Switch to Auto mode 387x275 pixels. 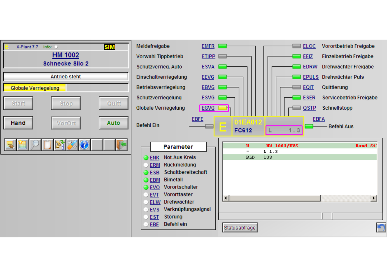coord(113,123)
